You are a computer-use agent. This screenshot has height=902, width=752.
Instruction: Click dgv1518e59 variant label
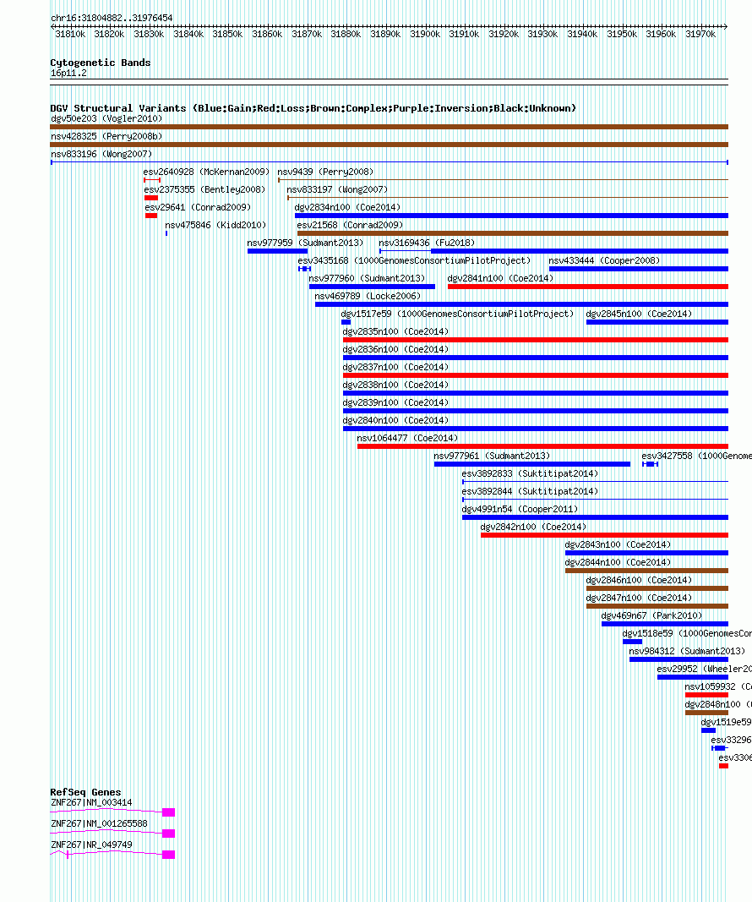pyautogui.click(x=686, y=634)
